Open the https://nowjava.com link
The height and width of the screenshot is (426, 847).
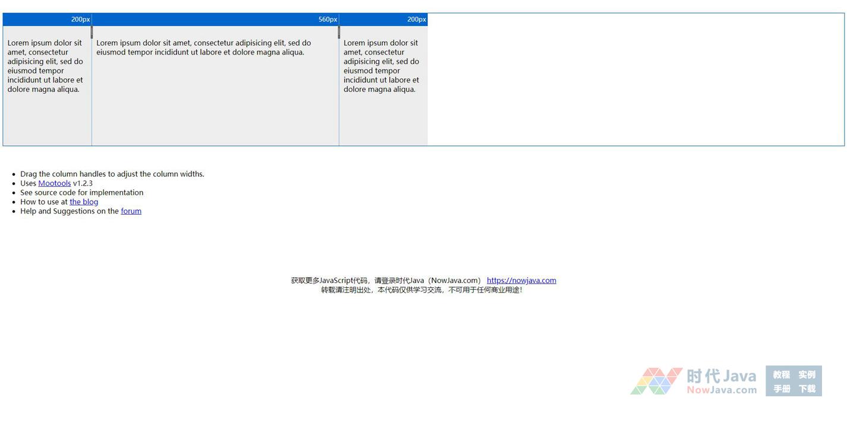click(x=521, y=281)
